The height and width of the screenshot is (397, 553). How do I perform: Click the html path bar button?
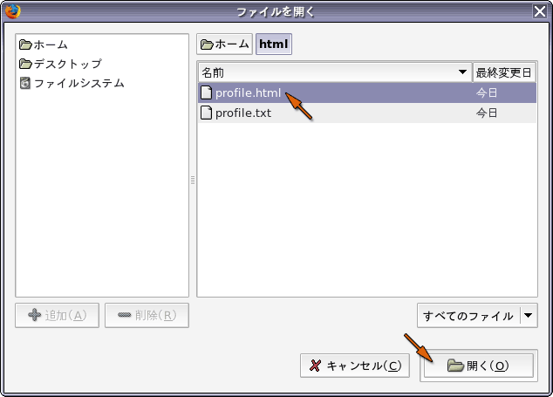(274, 44)
